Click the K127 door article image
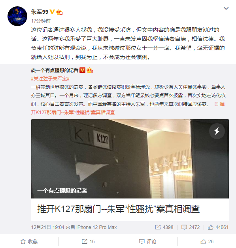The image size is (236, 248). (130, 158)
